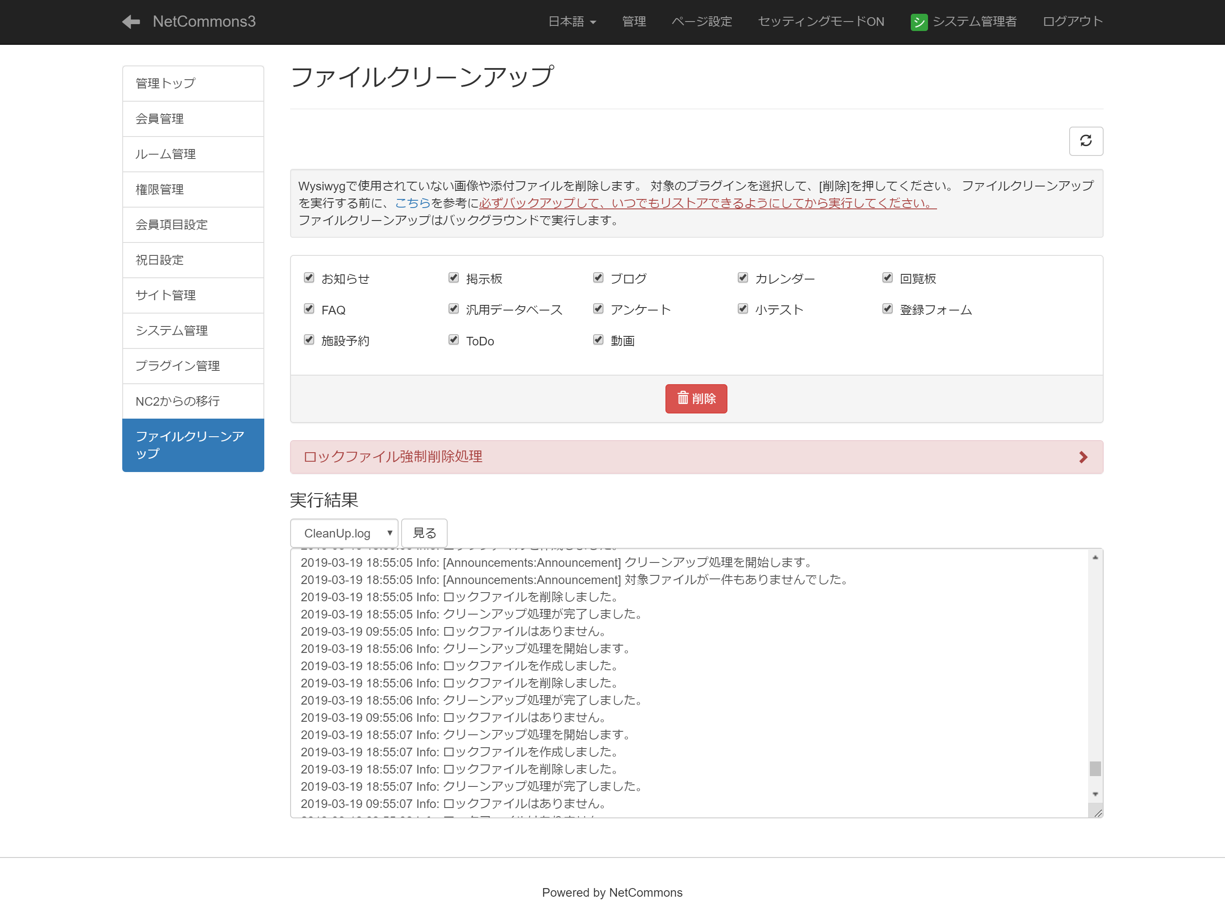Click the green システム管理者 avatar icon
The height and width of the screenshot is (901, 1225).
coord(919,22)
